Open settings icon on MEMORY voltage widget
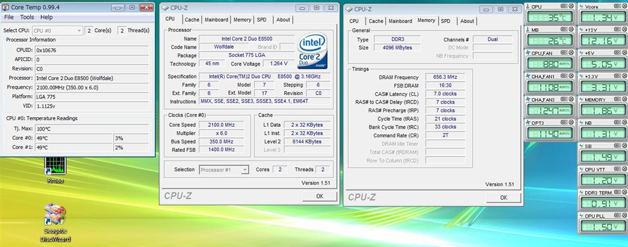This screenshot has width=628, height=247. tap(616, 99)
